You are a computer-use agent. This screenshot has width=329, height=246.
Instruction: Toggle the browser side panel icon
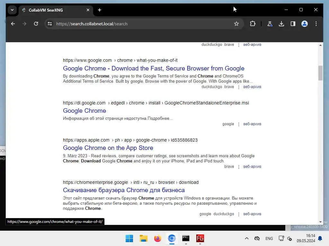[293, 24]
